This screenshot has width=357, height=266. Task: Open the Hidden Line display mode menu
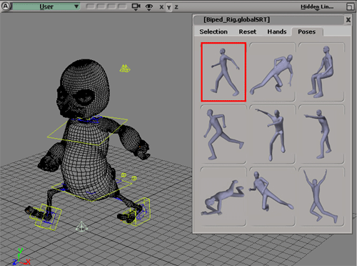tap(317, 7)
